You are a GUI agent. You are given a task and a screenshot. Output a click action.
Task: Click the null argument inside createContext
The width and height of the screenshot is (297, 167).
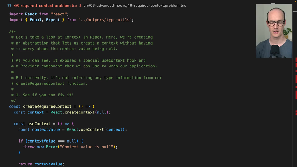coord(101,112)
